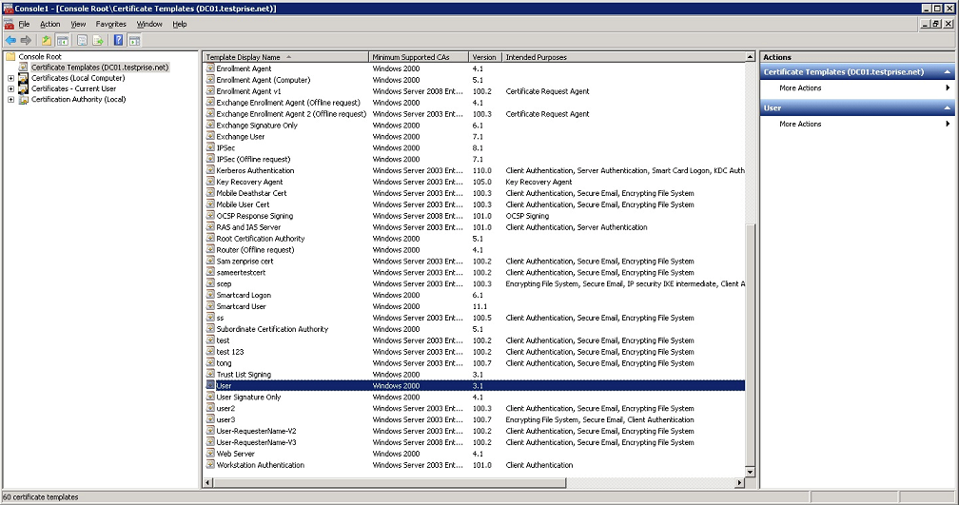The width and height of the screenshot is (959, 505).
Task: Collapse the User actions section
Action: [x=947, y=108]
